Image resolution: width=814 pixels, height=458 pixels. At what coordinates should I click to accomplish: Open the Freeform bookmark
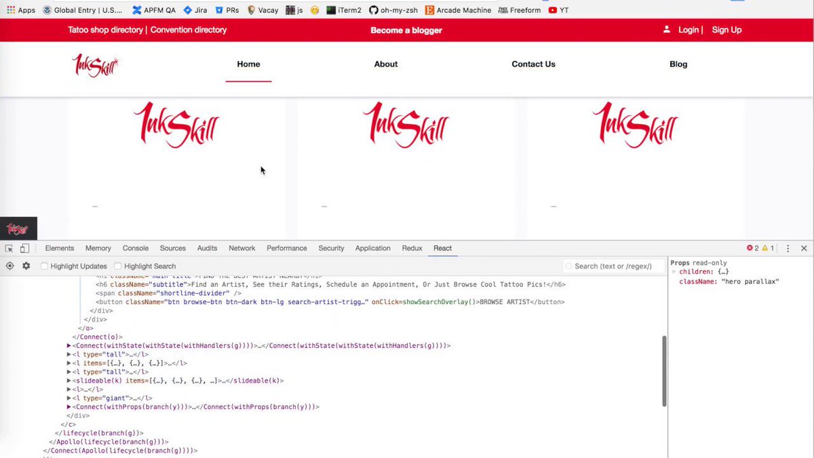point(520,10)
